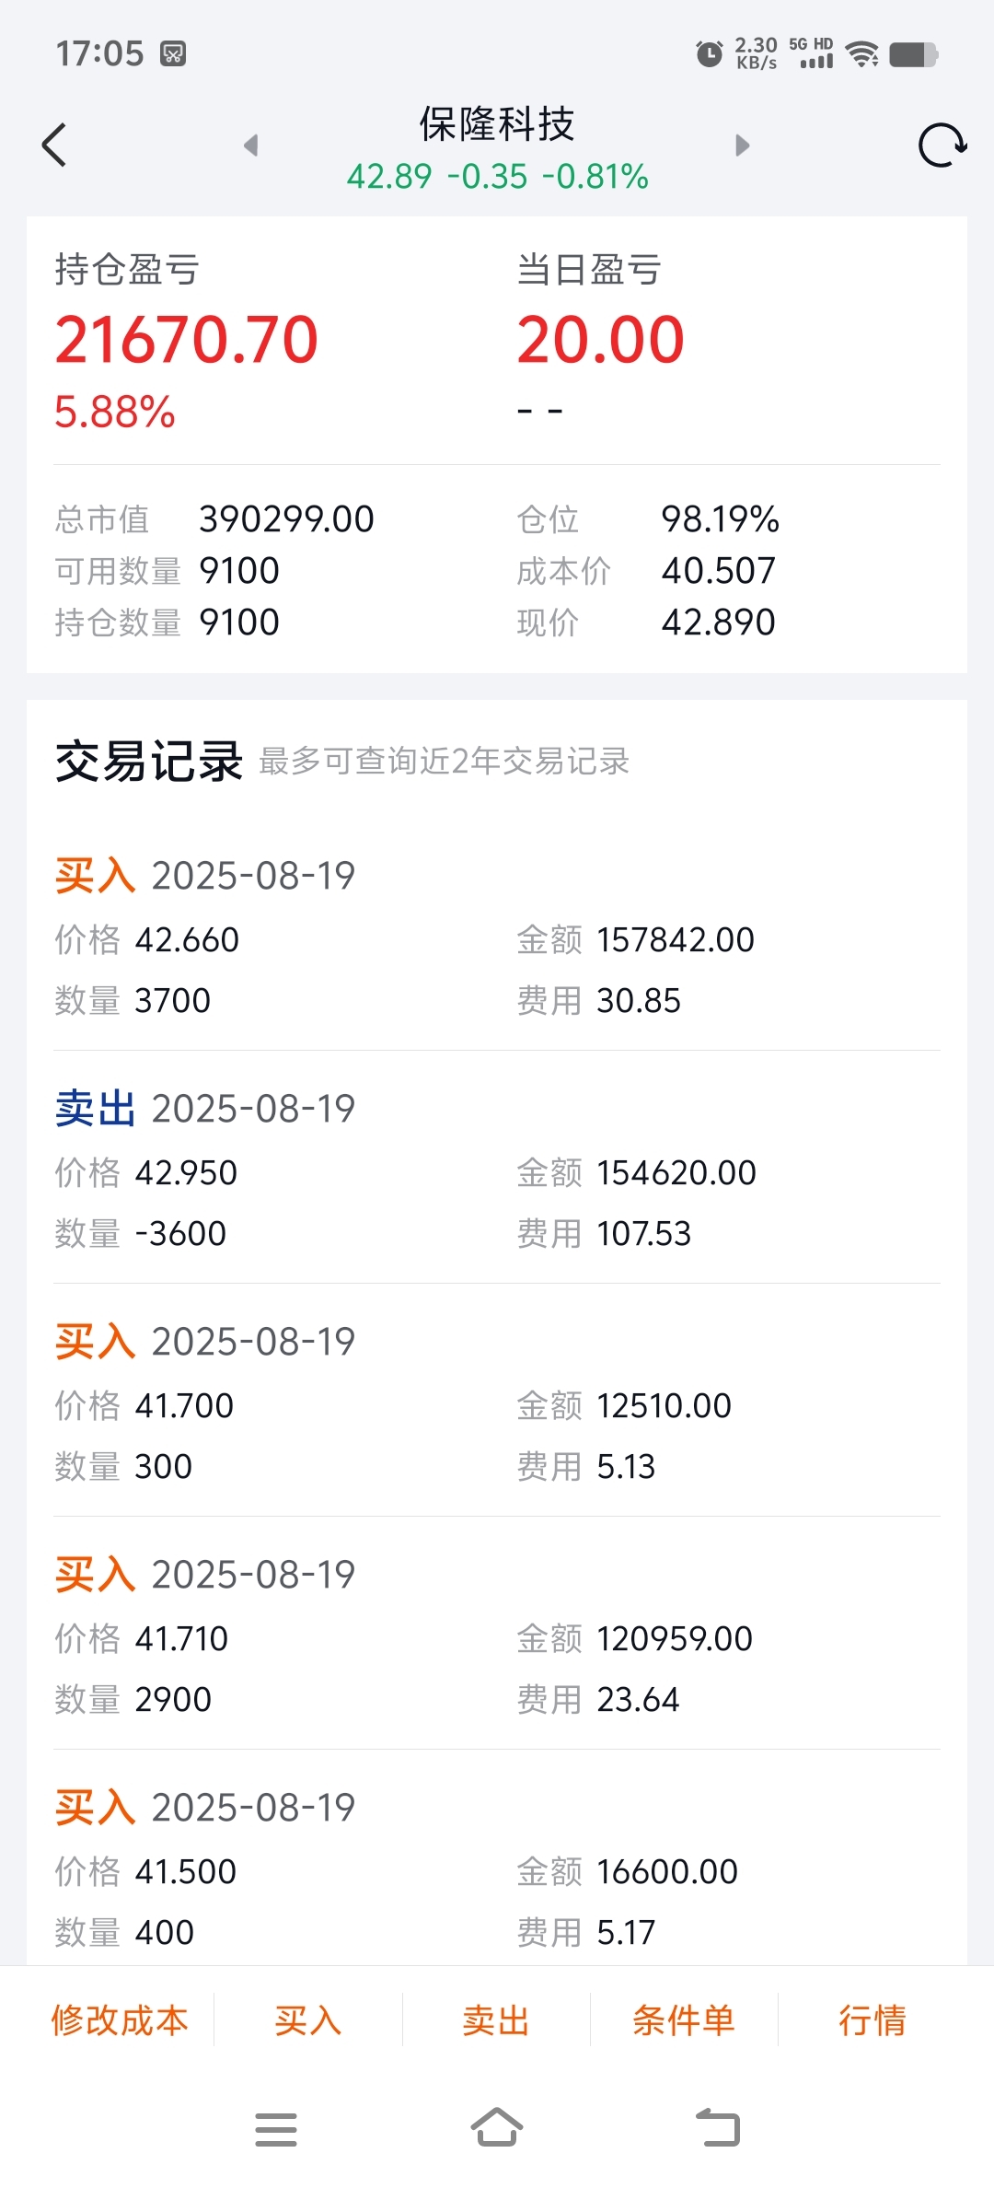Tap the 卖出 button in bottom bar

pos(496,2020)
